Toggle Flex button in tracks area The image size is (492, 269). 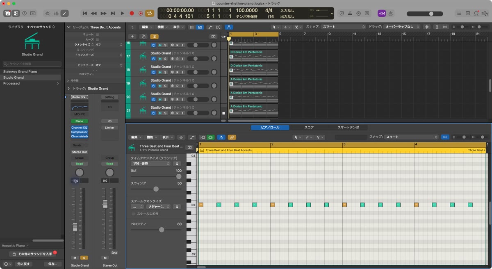point(219,27)
